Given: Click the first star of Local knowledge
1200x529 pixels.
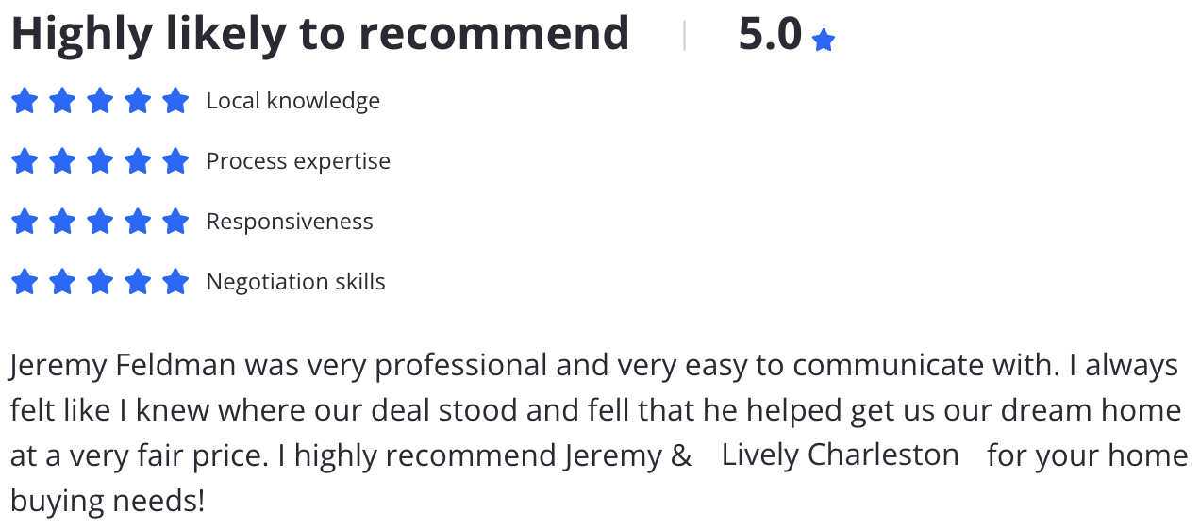Looking at the screenshot, I should pos(25,101).
